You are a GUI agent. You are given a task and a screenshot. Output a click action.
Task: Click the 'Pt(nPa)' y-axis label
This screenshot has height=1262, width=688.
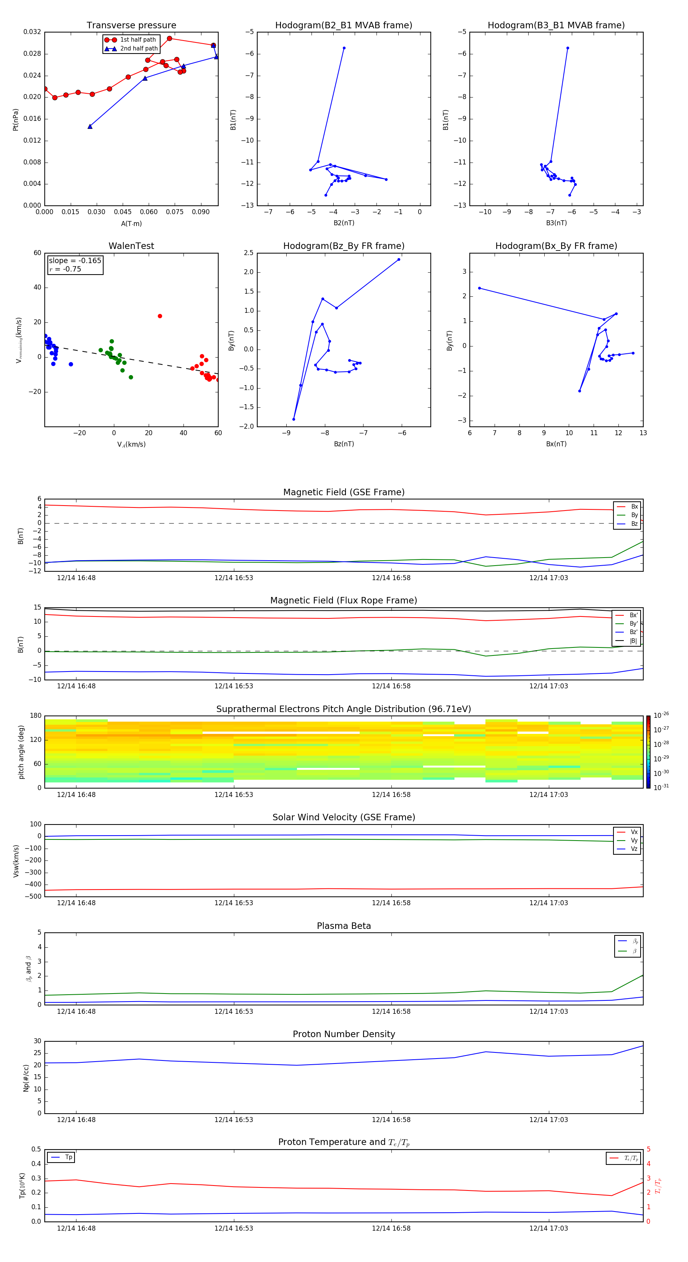point(16,120)
